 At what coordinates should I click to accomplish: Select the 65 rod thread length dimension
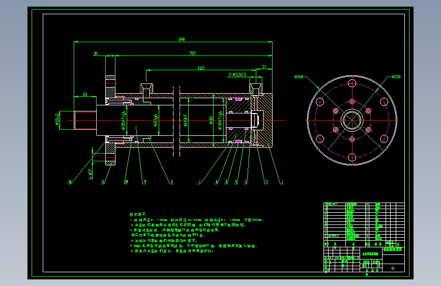click(85, 95)
